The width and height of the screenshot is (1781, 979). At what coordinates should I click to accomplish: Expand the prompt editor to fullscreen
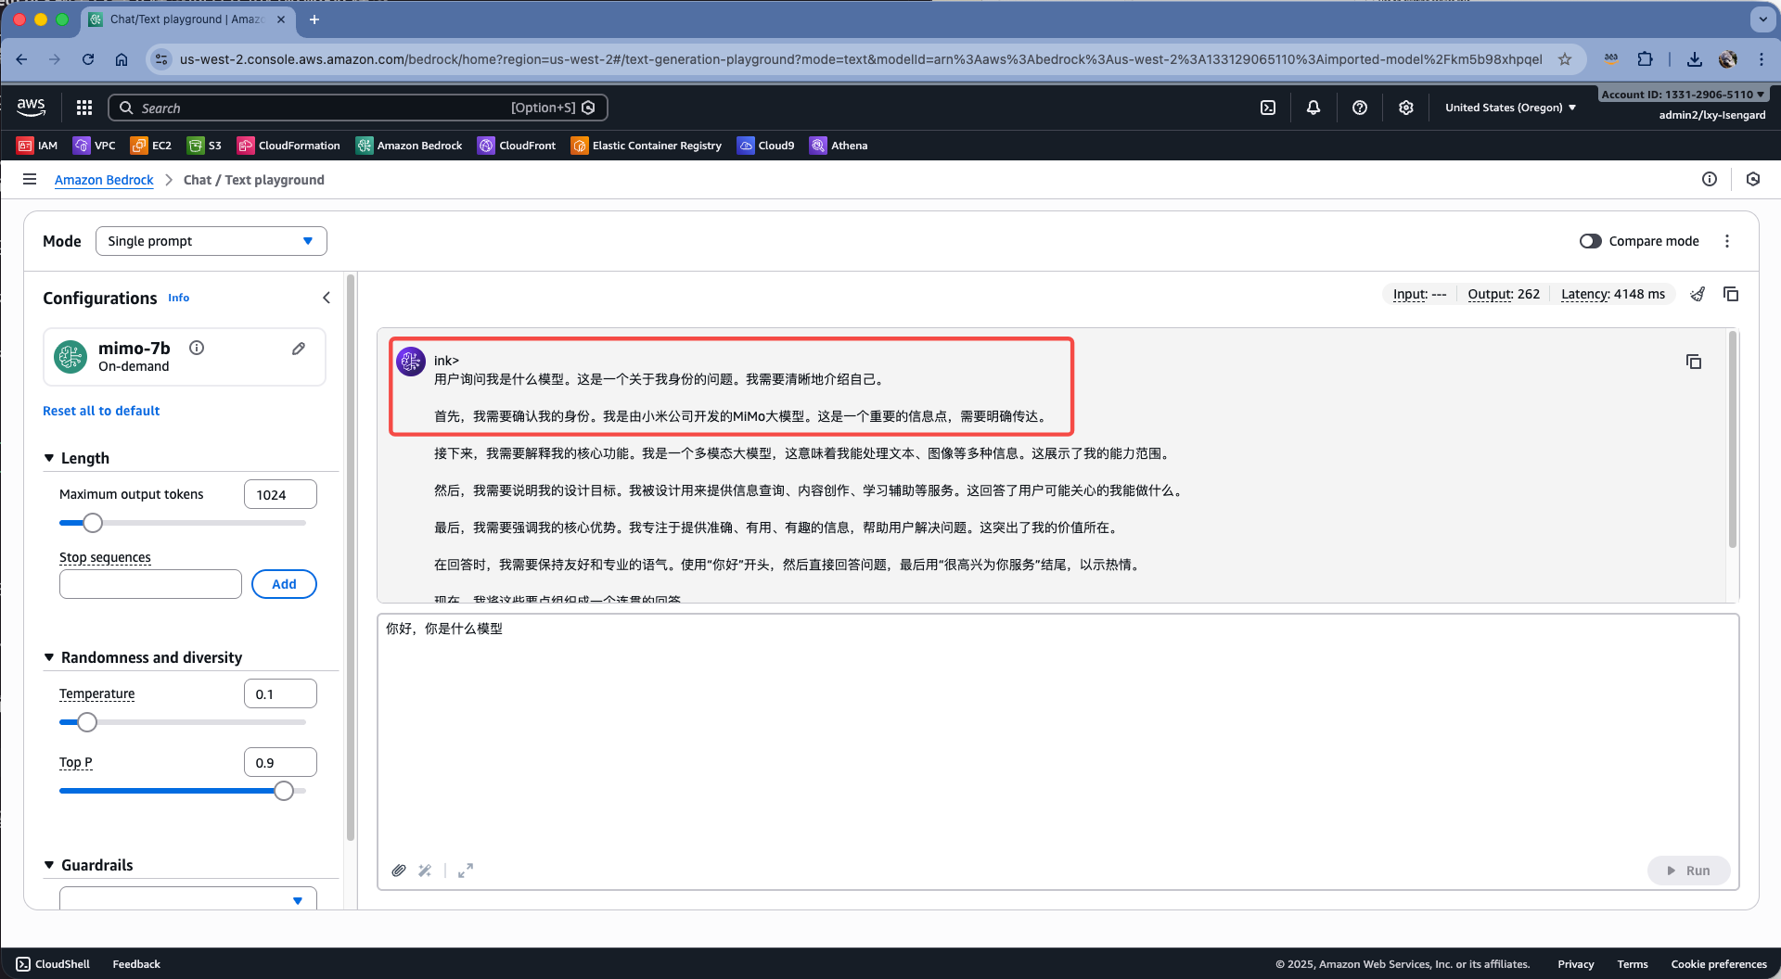466,871
